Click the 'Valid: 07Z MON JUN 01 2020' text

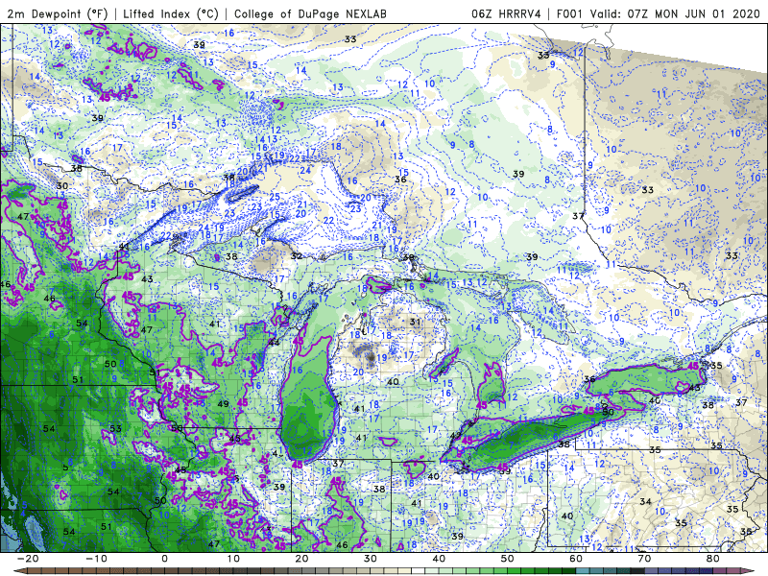pyautogui.click(x=675, y=13)
